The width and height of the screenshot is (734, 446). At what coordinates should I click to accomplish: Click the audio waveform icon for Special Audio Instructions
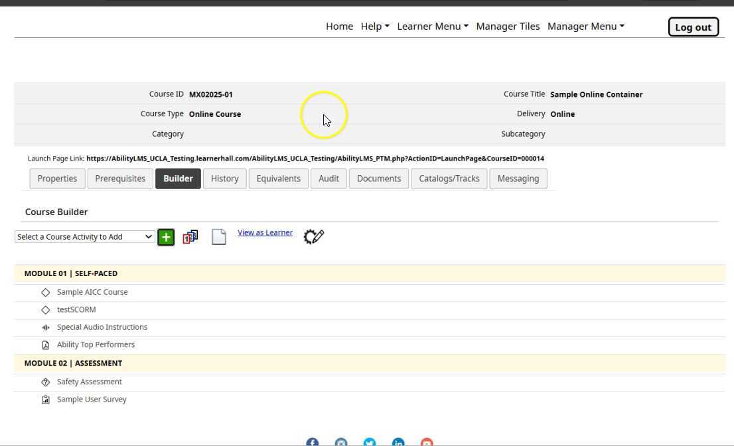(46, 327)
